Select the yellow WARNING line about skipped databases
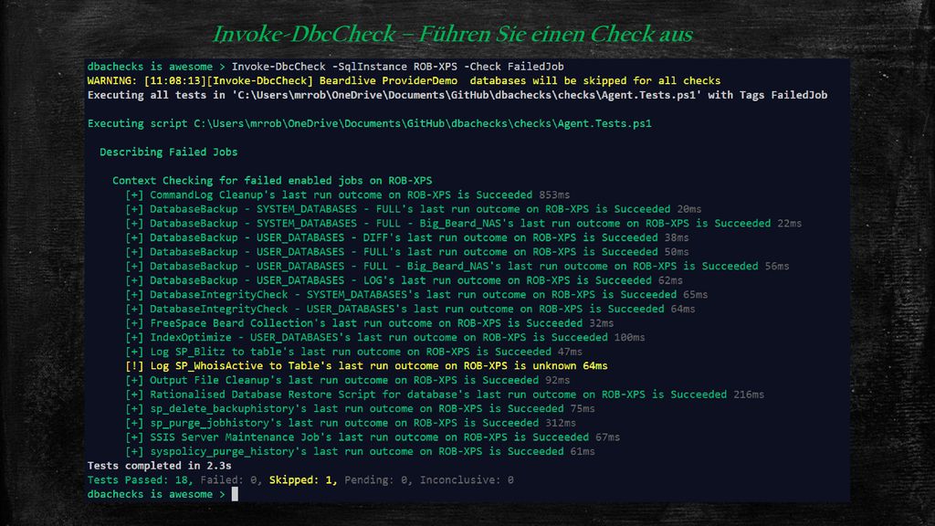Screen dimensions: 935x526 [404, 80]
